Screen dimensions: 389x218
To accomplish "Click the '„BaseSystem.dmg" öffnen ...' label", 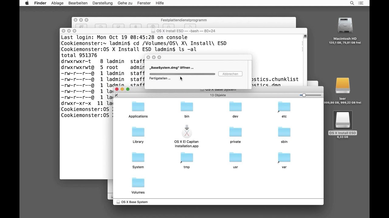I will coord(171,68).
